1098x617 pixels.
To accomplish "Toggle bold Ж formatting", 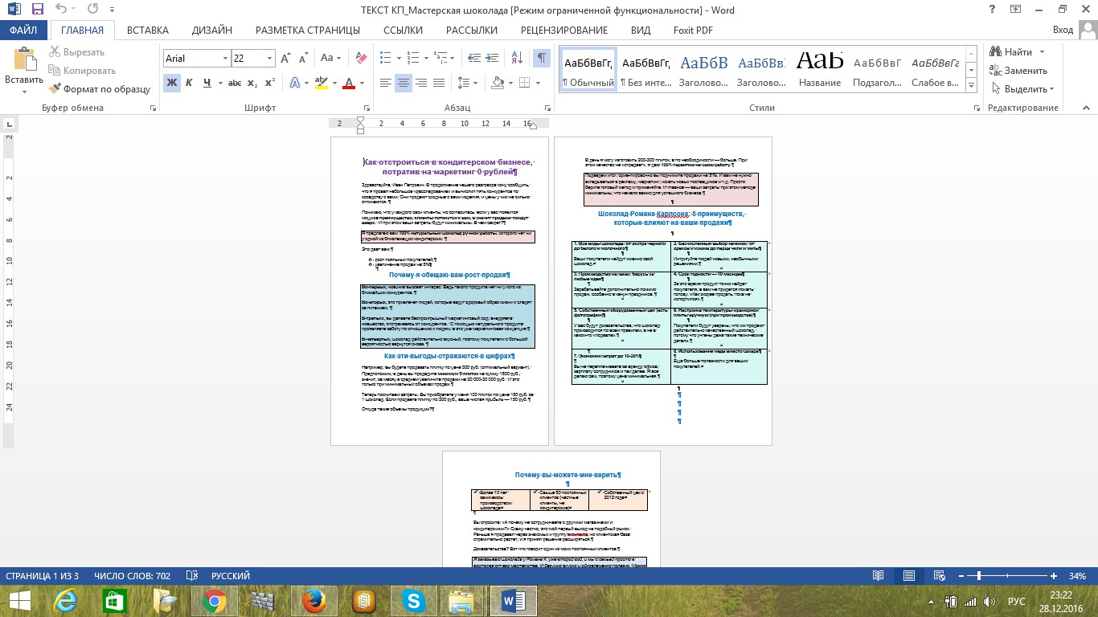I will click(172, 83).
